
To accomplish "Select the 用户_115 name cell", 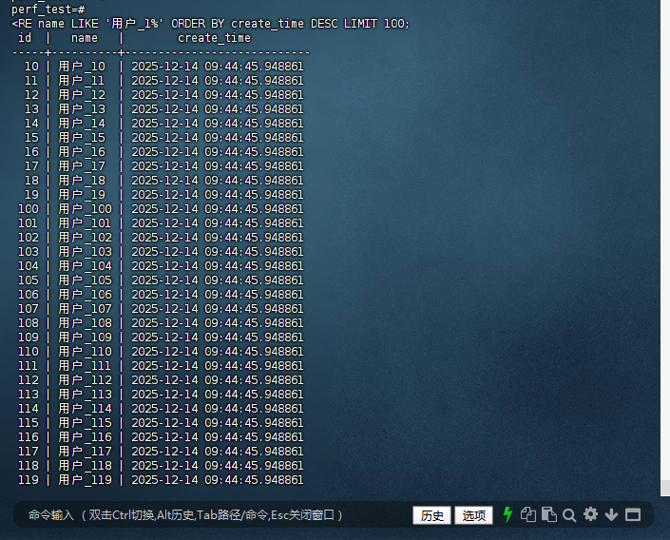I will (x=85, y=422).
